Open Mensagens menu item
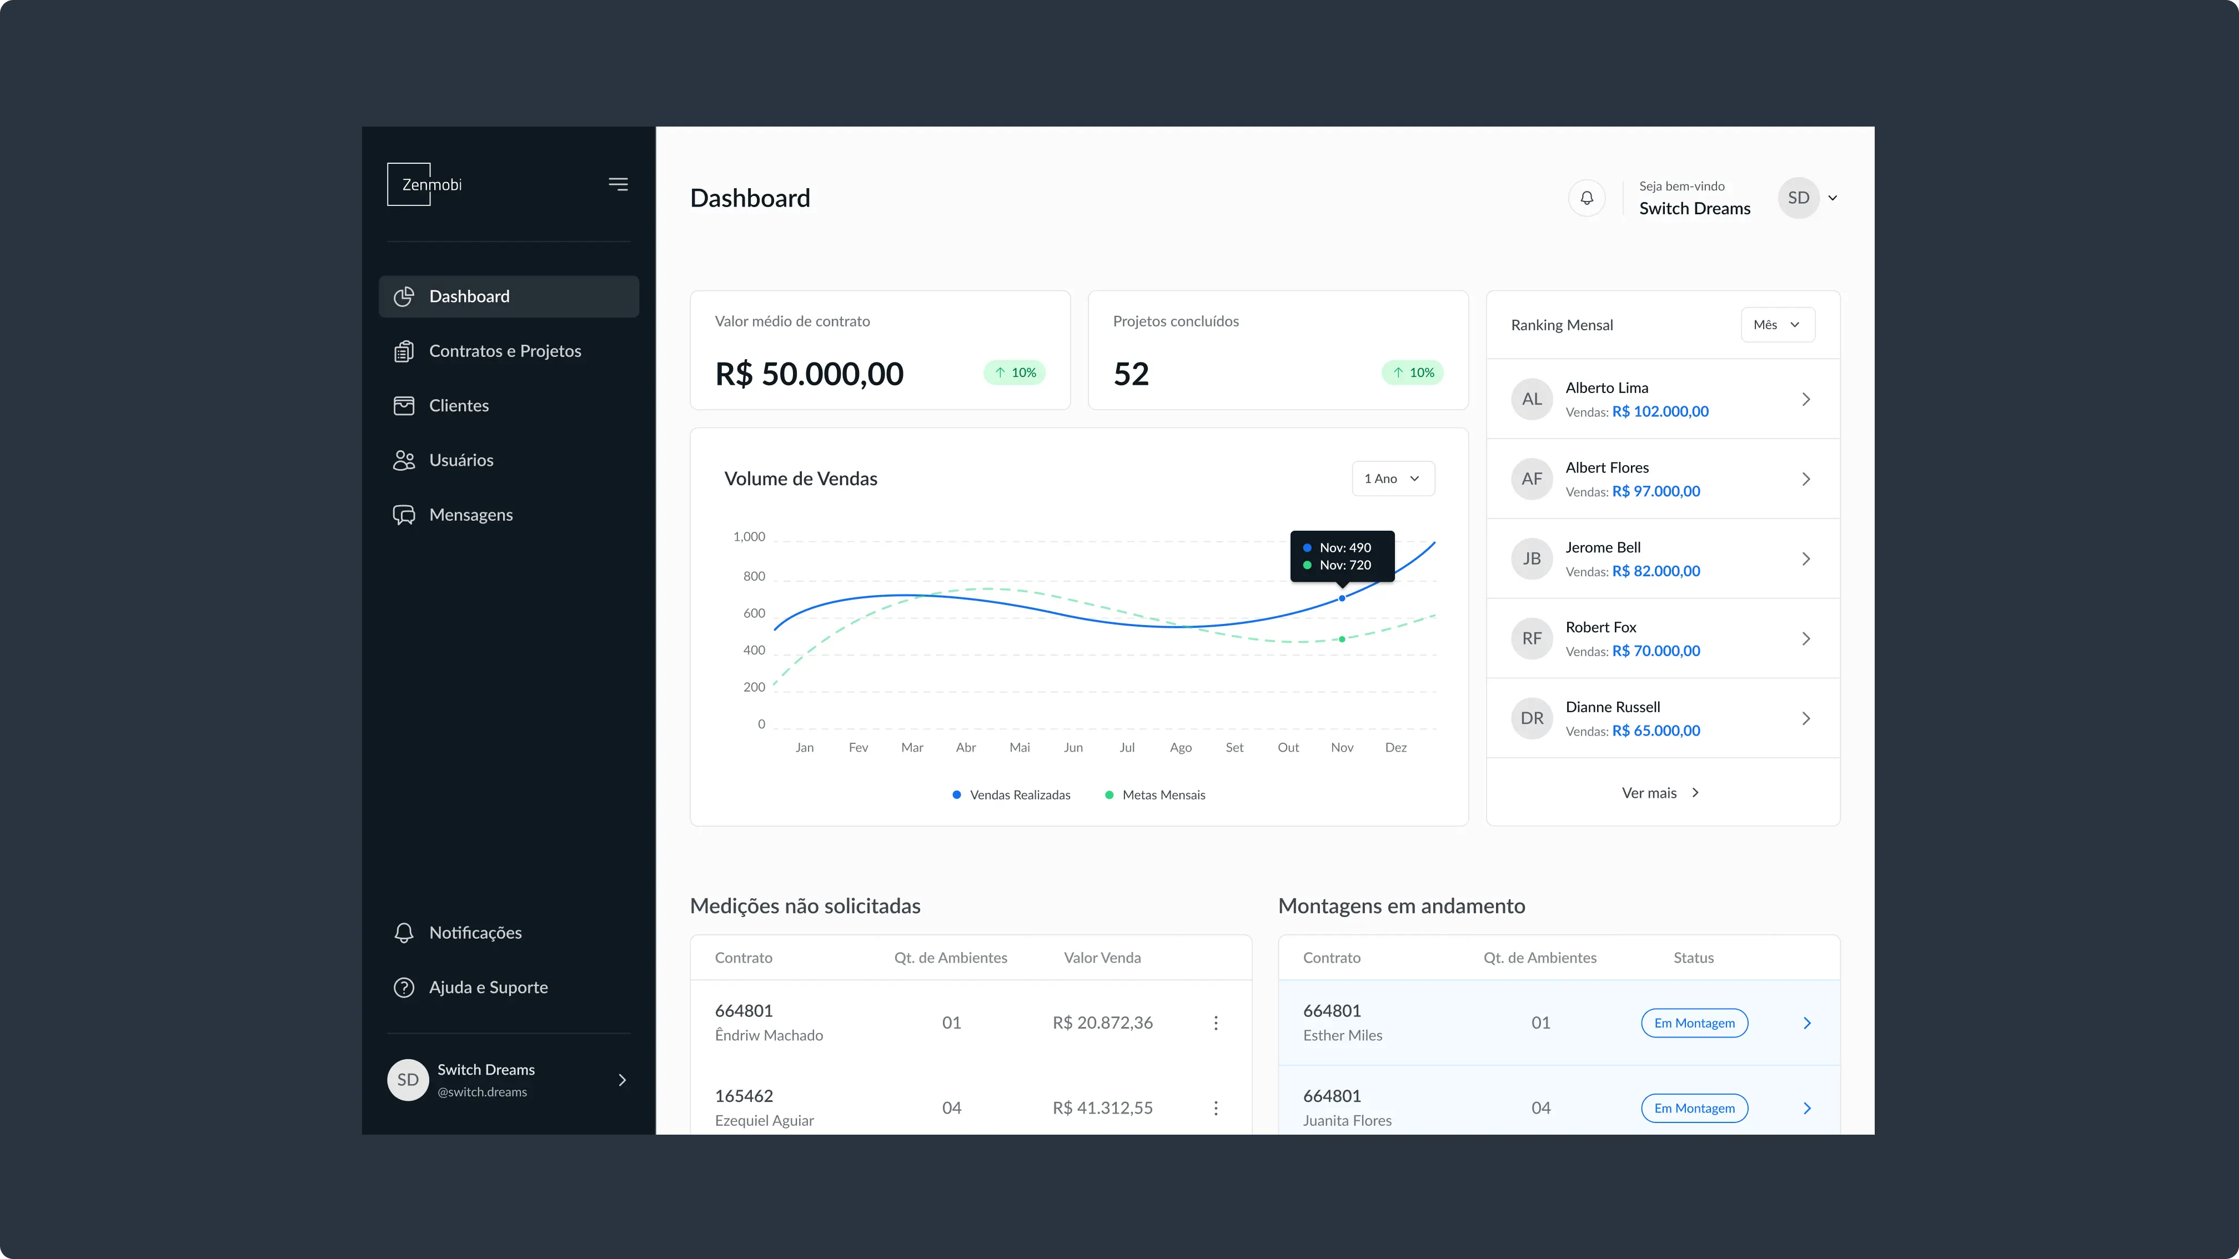This screenshot has height=1259, width=2239. [x=509, y=515]
